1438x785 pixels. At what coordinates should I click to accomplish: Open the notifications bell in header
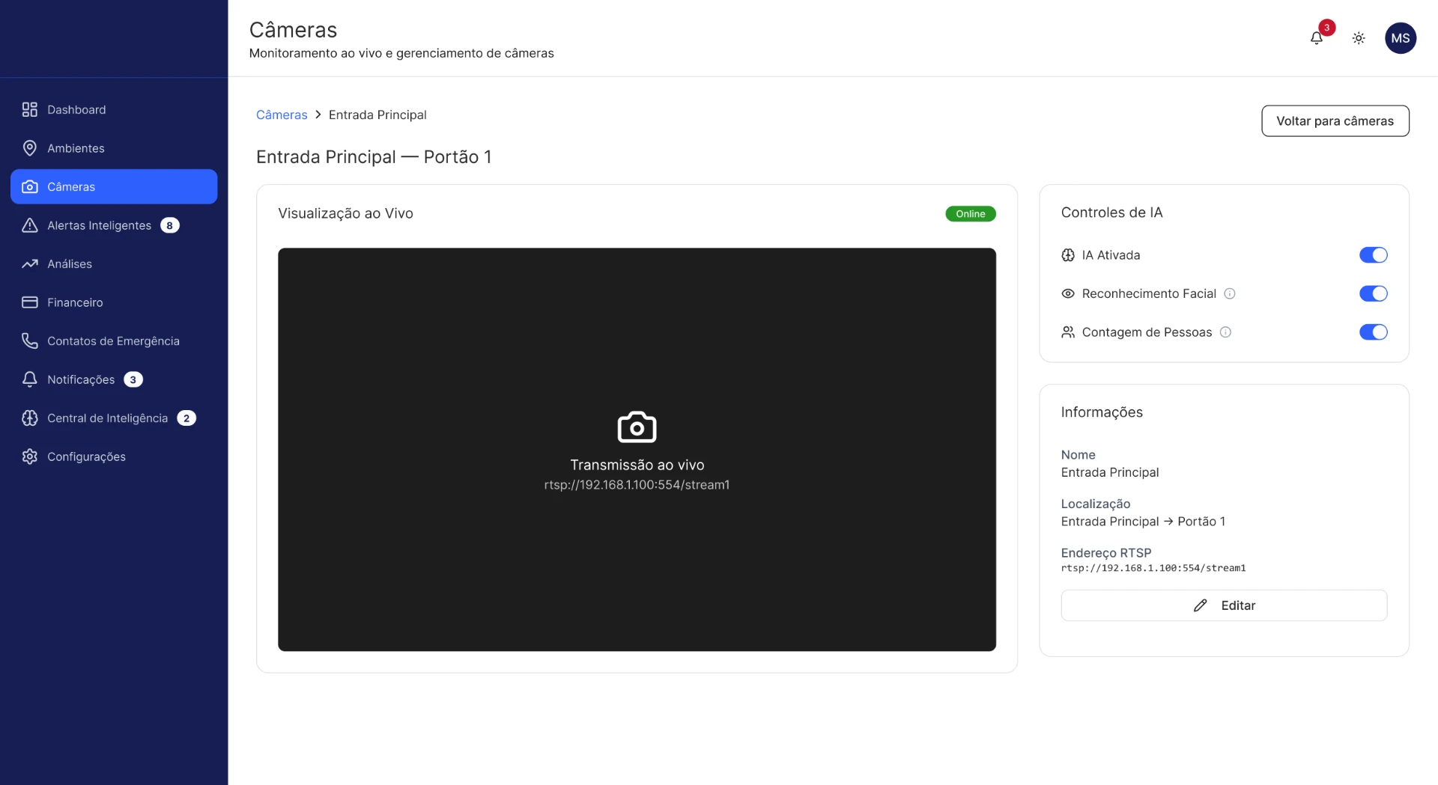pos(1316,38)
